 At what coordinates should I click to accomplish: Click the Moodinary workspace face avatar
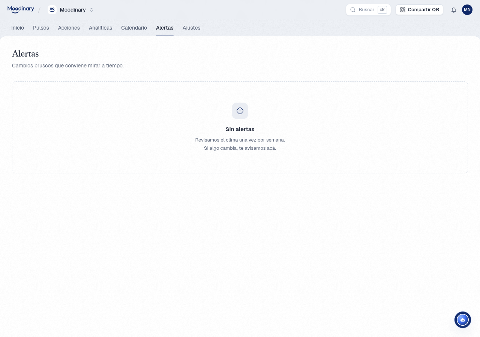point(52,10)
